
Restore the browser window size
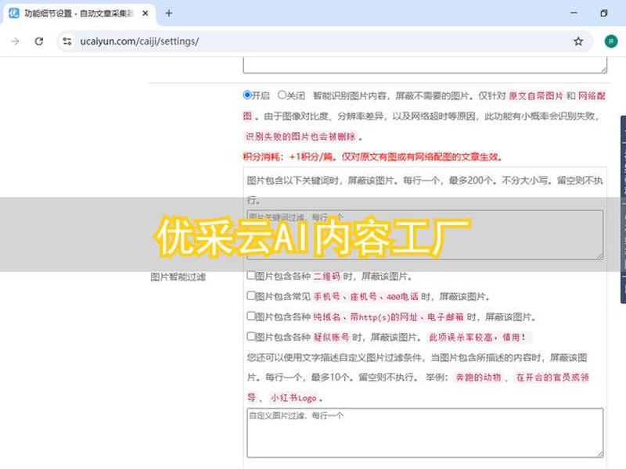(603, 13)
